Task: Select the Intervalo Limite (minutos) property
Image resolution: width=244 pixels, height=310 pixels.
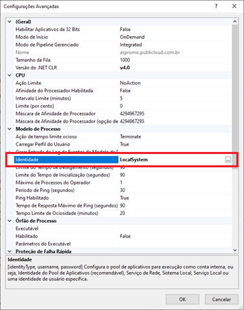Action: click(x=43, y=98)
